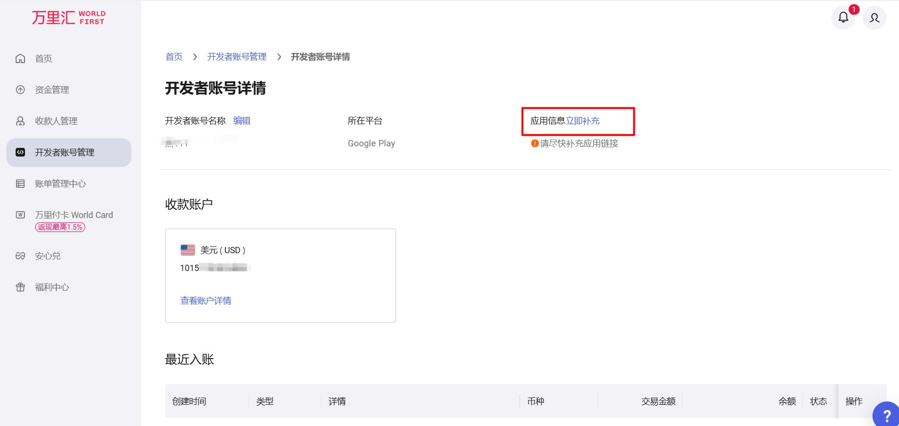Click the World Card sidebar icon
Image resolution: width=899 pixels, height=426 pixels.
(20, 215)
